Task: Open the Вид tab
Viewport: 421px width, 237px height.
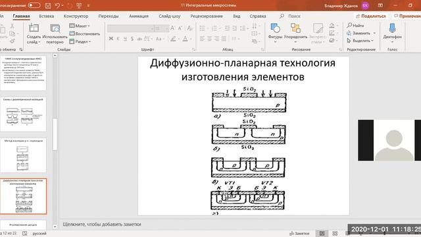Action: coord(237,16)
